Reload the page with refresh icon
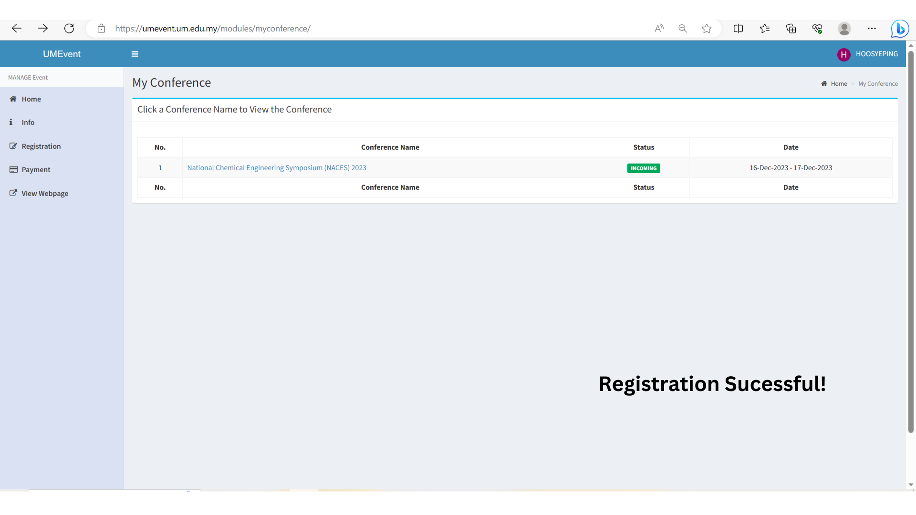916x515 pixels. click(x=69, y=29)
